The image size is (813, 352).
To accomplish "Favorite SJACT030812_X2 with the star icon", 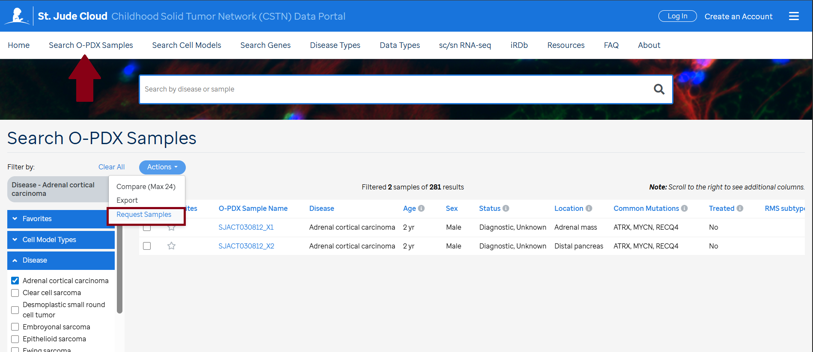I will tap(171, 246).
